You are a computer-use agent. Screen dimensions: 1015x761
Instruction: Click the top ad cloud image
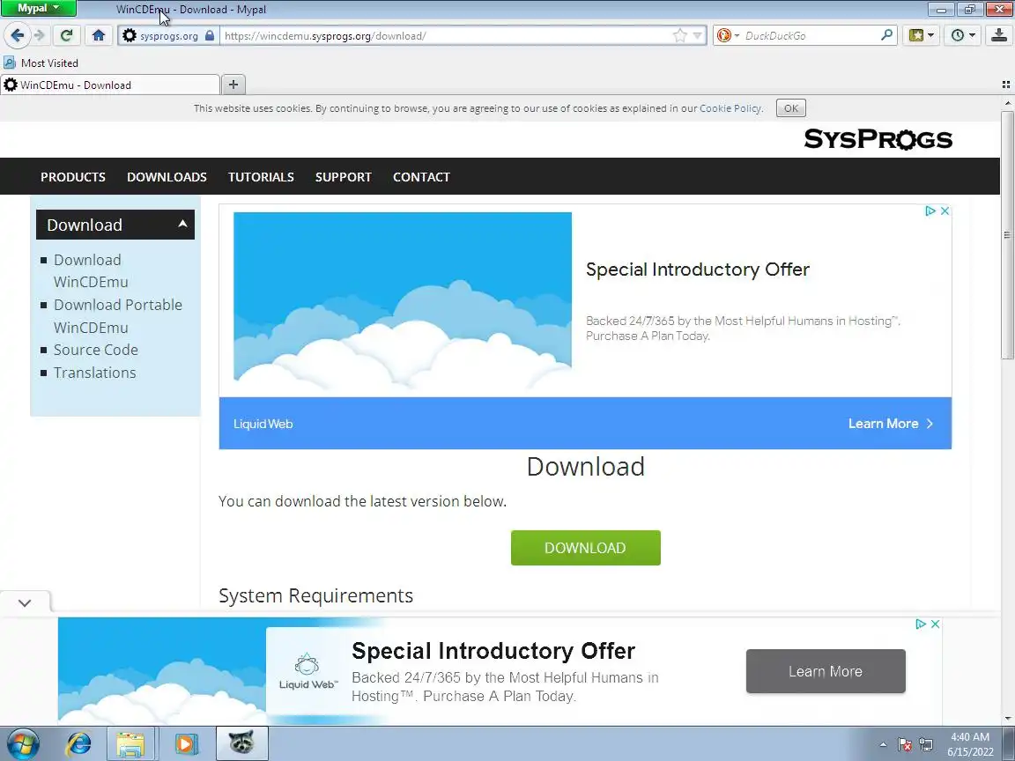pos(403,300)
